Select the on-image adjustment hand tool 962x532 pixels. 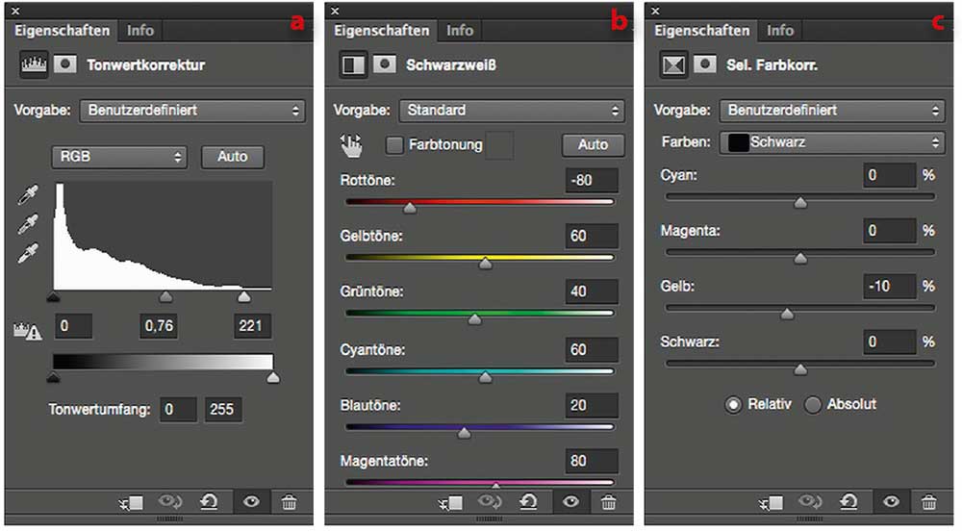point(352,145)
